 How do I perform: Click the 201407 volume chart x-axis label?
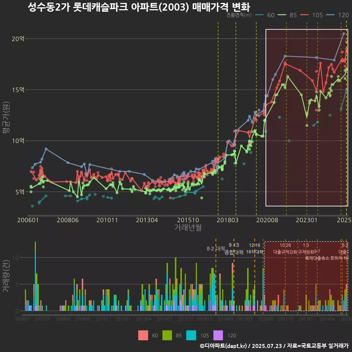point(165,319)
